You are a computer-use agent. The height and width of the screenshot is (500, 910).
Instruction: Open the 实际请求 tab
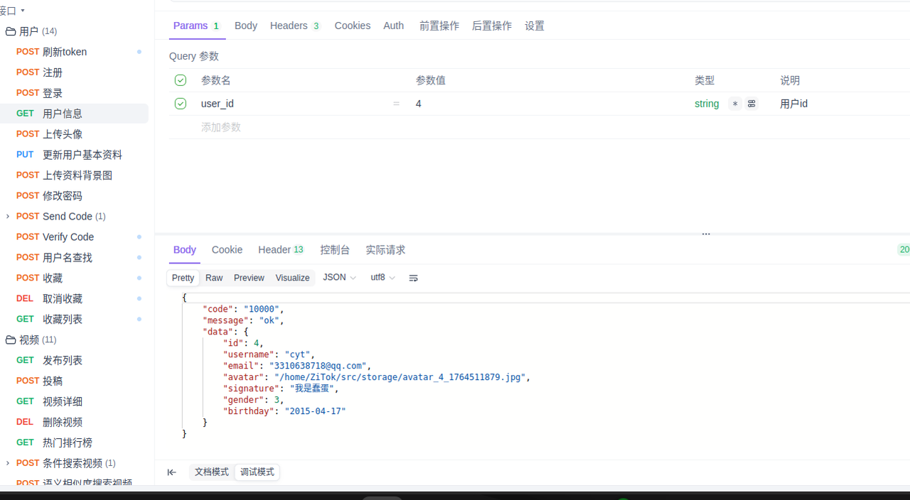(x=385, y=250)
